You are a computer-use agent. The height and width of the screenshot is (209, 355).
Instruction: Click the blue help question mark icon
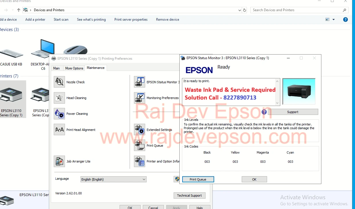[346, 20]
